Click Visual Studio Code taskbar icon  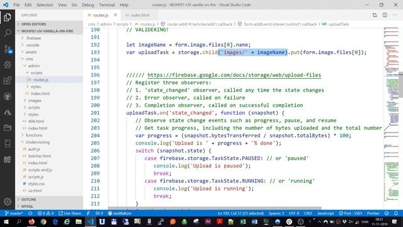90,221
